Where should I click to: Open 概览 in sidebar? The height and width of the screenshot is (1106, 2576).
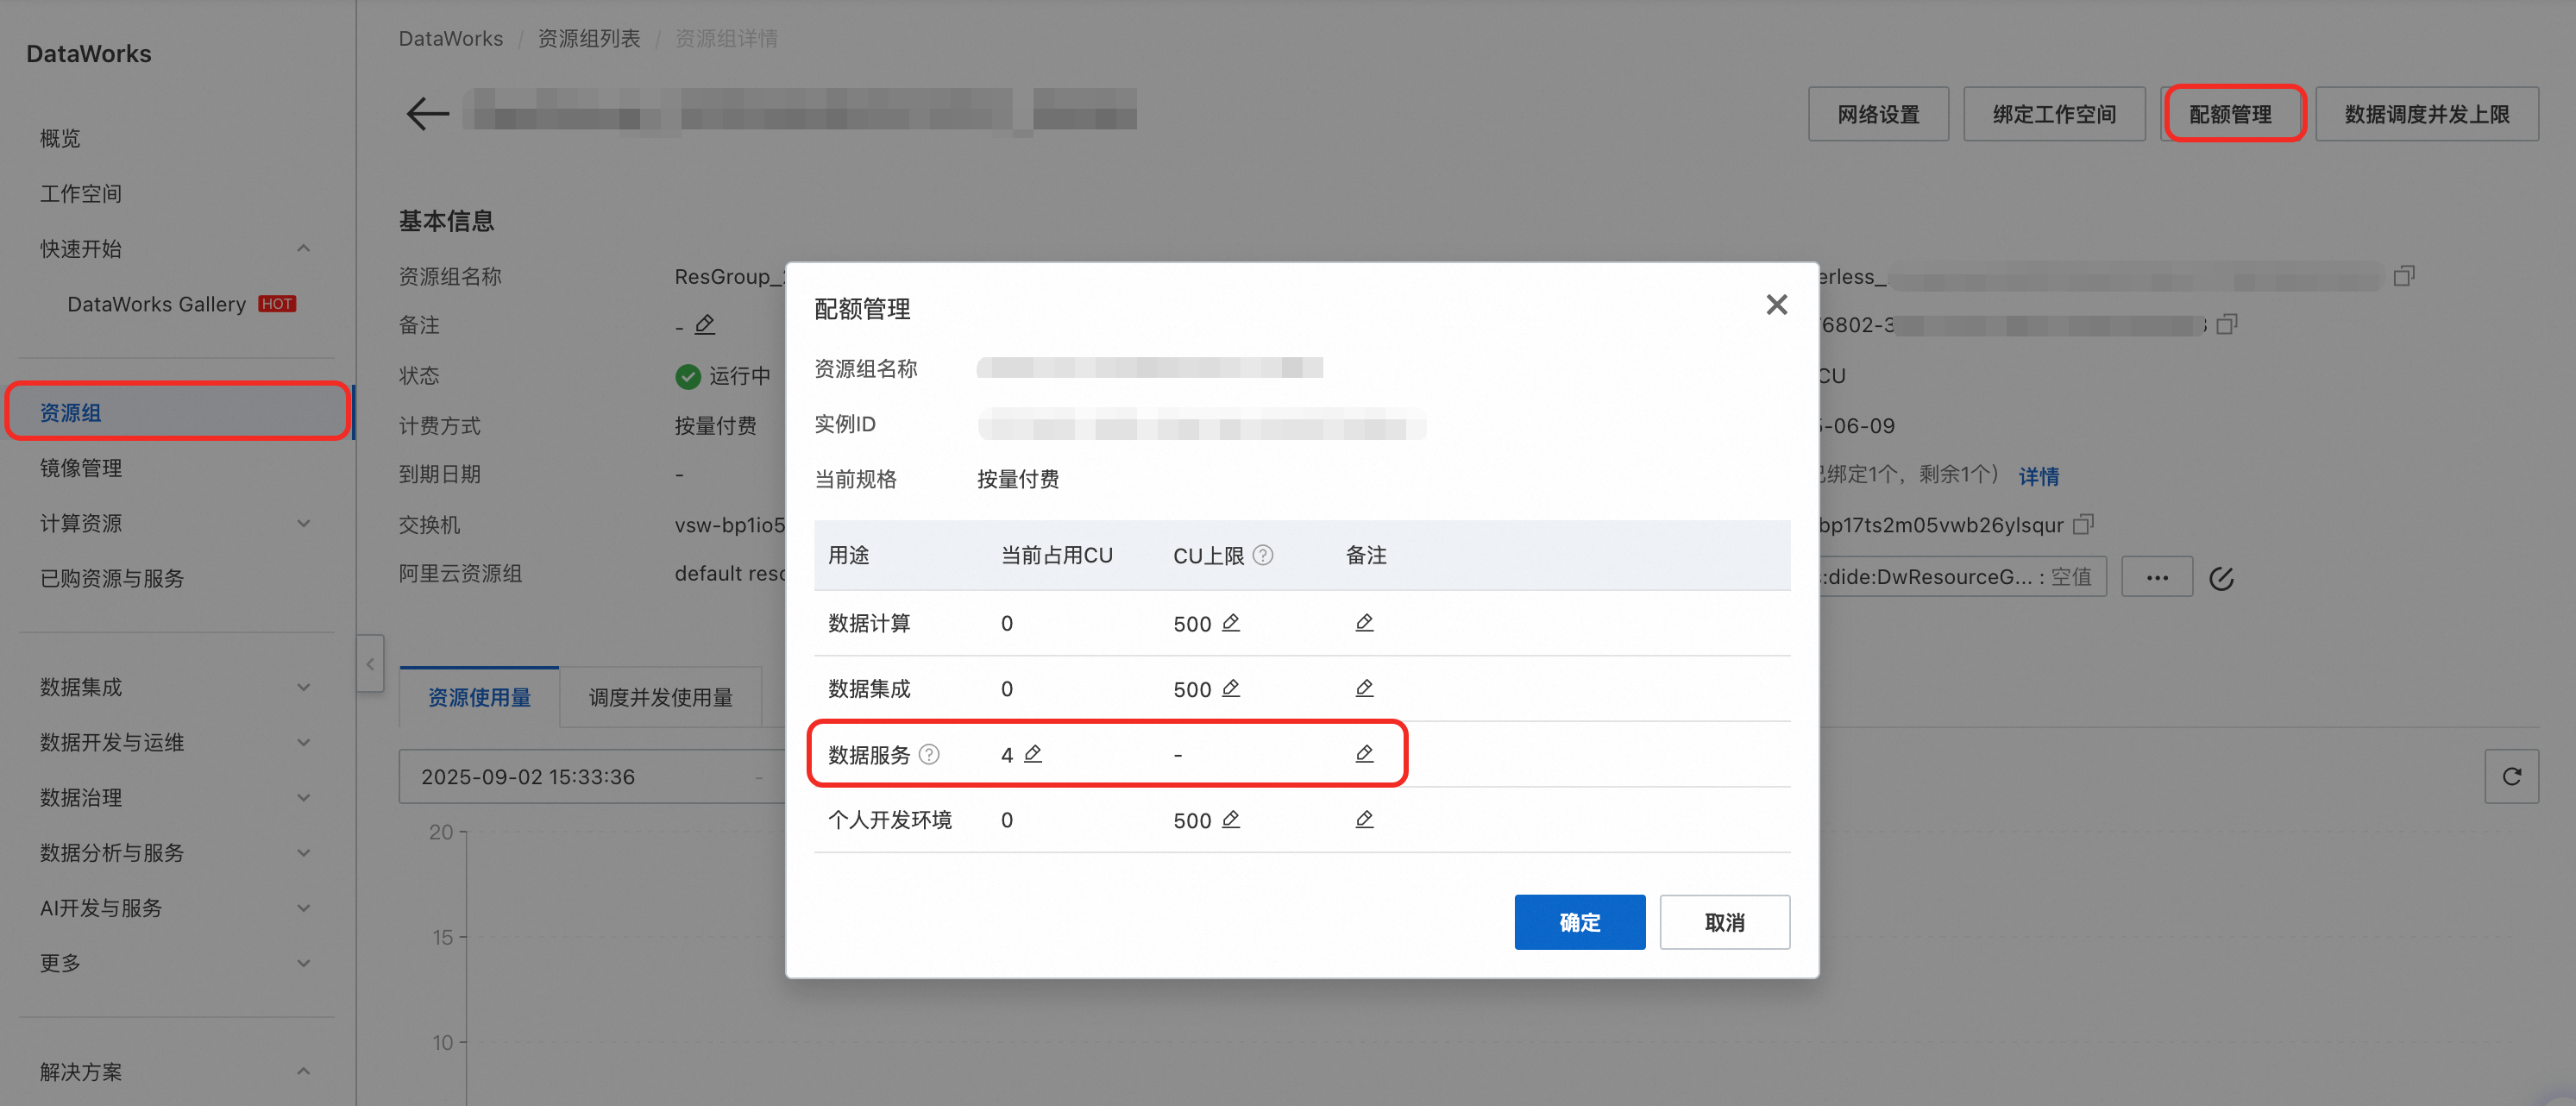pyautogui.click(x=60, y=138)
